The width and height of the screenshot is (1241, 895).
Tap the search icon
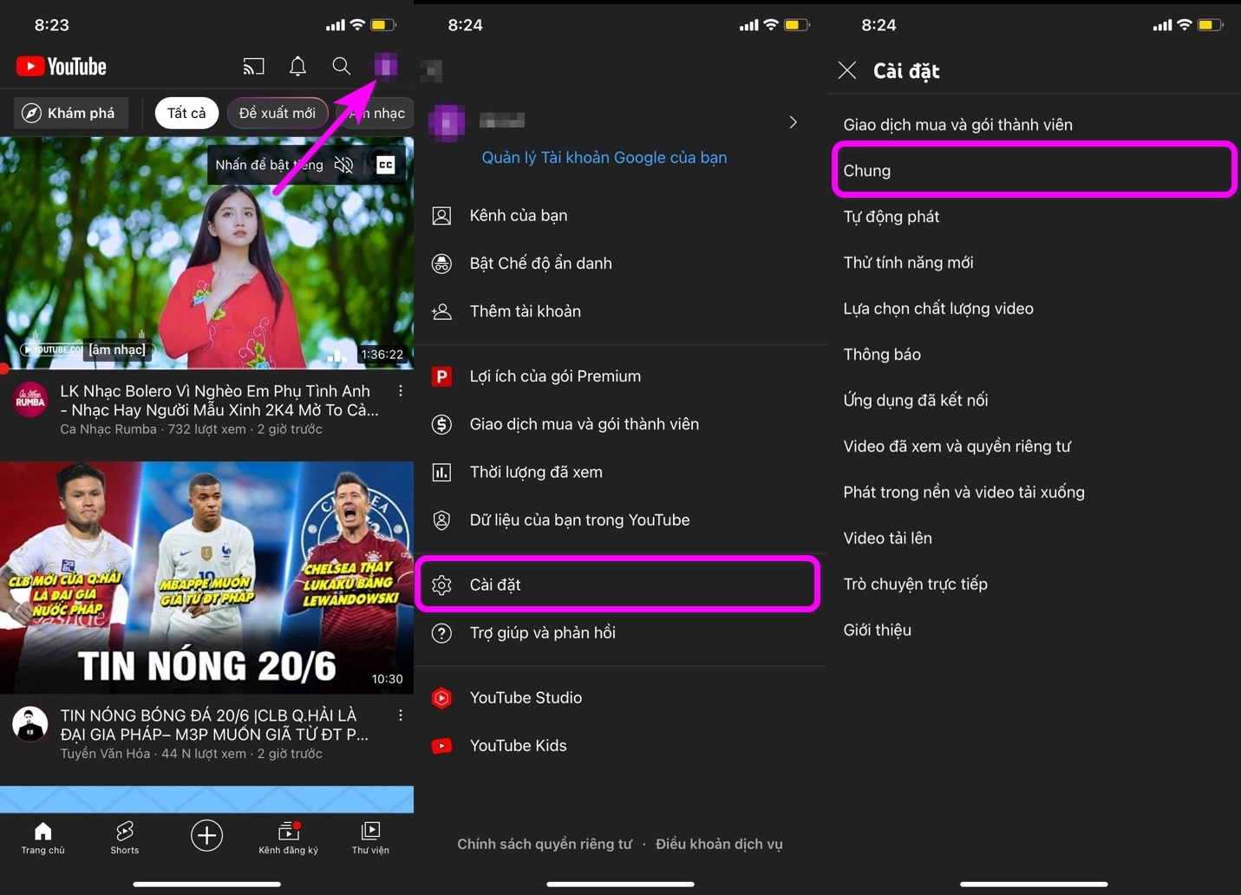click(x=341, y=66)
